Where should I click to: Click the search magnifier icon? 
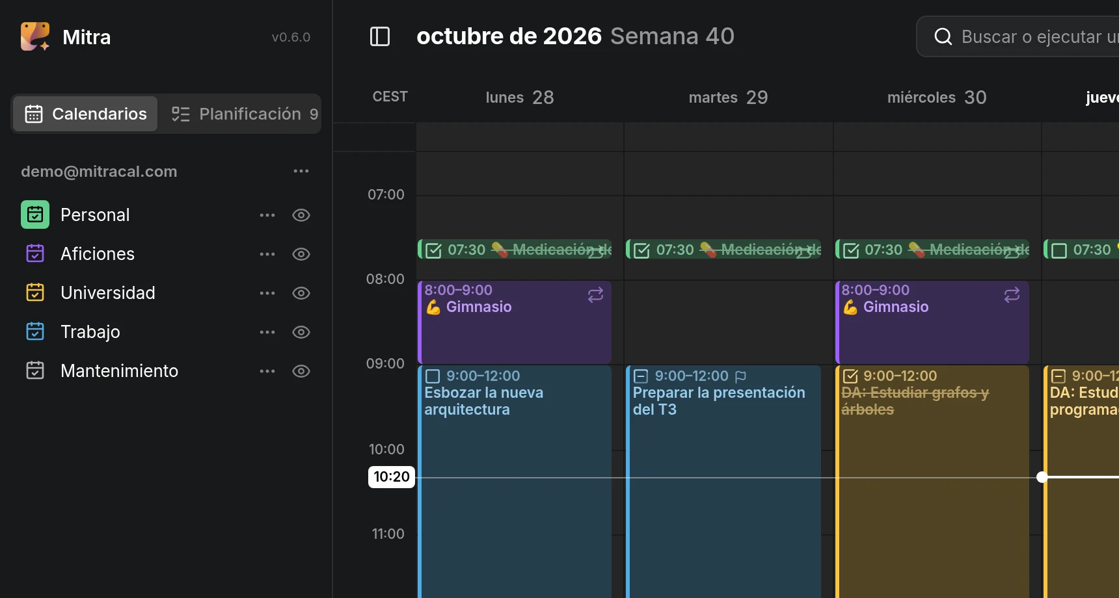pos(943,36)
